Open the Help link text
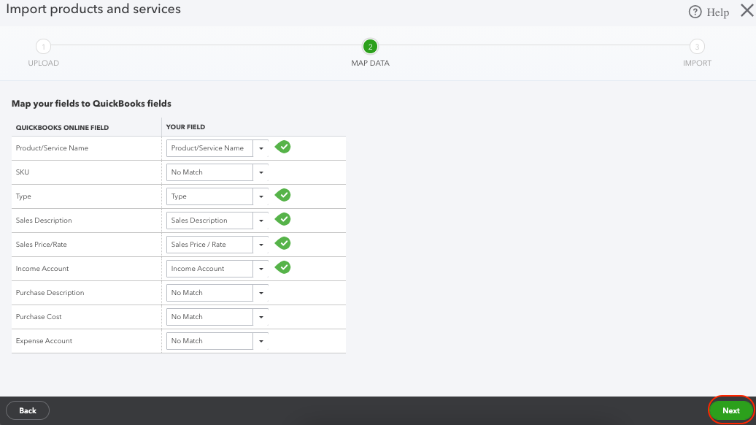This screenshot has height=425, width=756. [x=718, y=12]
